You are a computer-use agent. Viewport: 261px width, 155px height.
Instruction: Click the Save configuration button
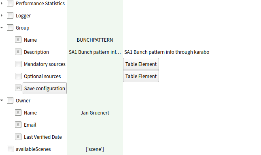[45, 88]
